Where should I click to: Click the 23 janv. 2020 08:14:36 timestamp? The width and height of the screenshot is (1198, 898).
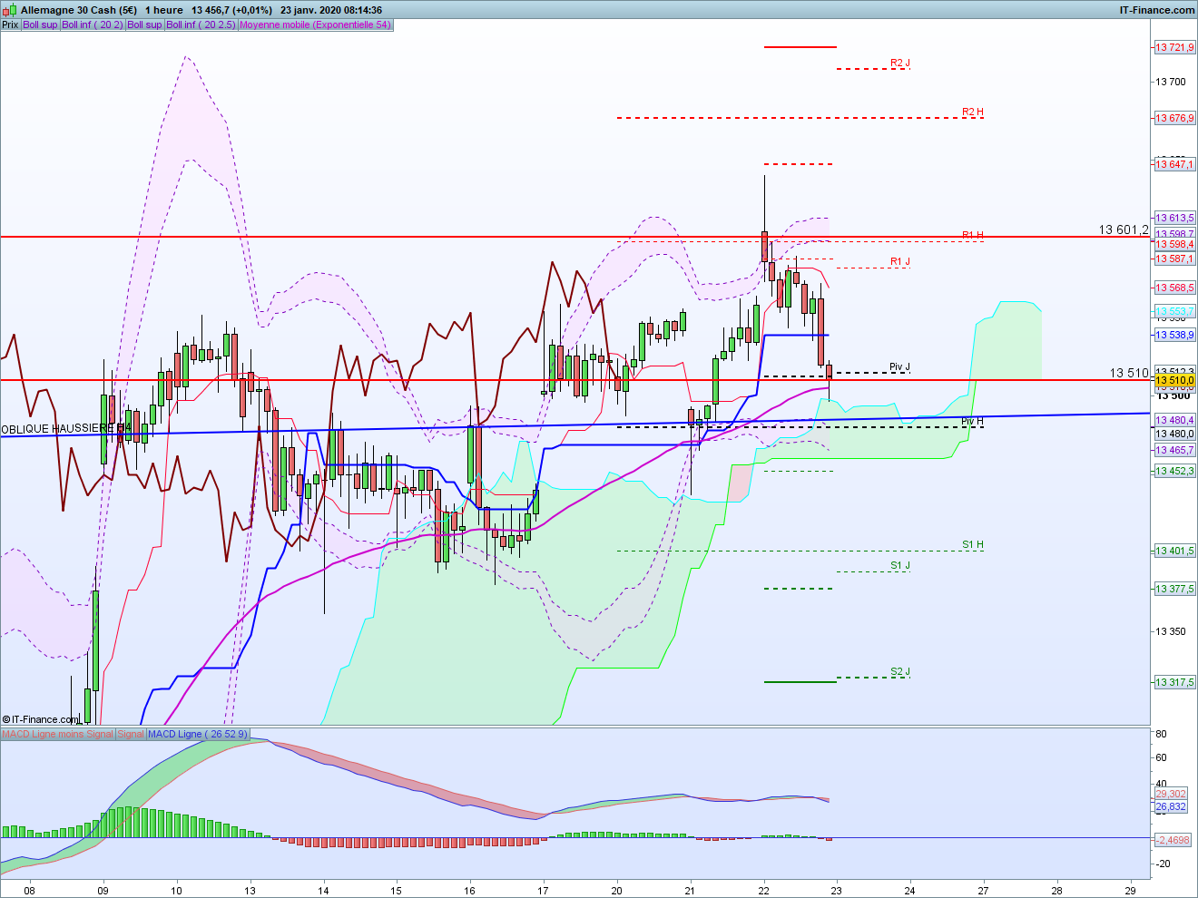pyautogui.click(x=331, y=10)
